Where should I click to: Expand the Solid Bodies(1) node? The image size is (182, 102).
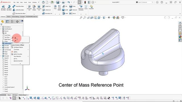(x=1, y=29)
